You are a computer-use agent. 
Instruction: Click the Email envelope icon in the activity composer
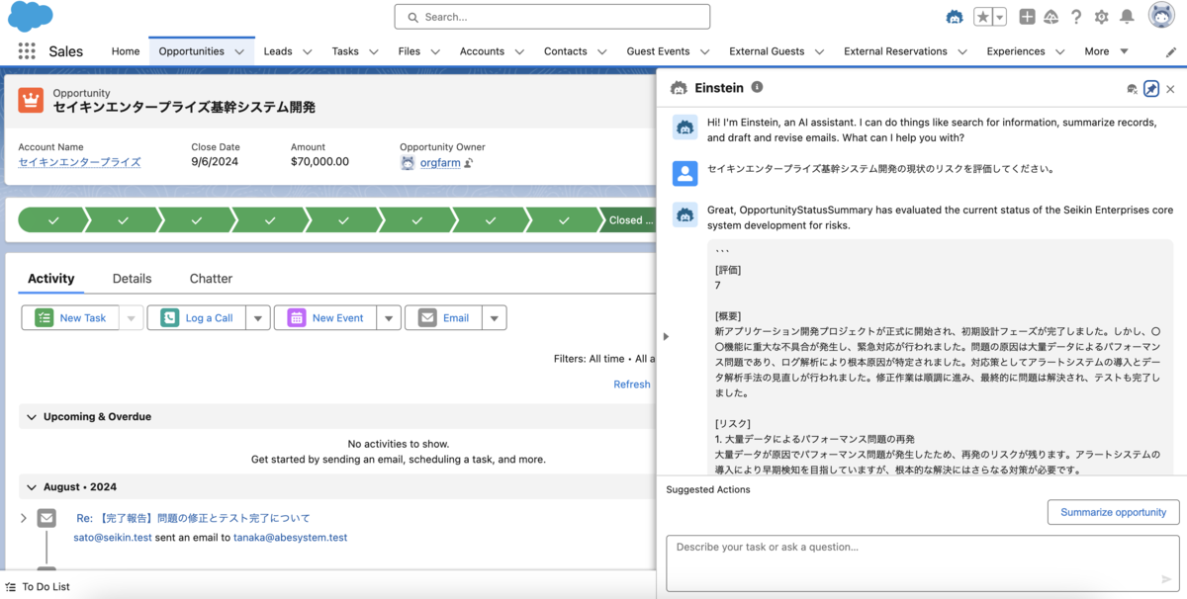(427, 318)
